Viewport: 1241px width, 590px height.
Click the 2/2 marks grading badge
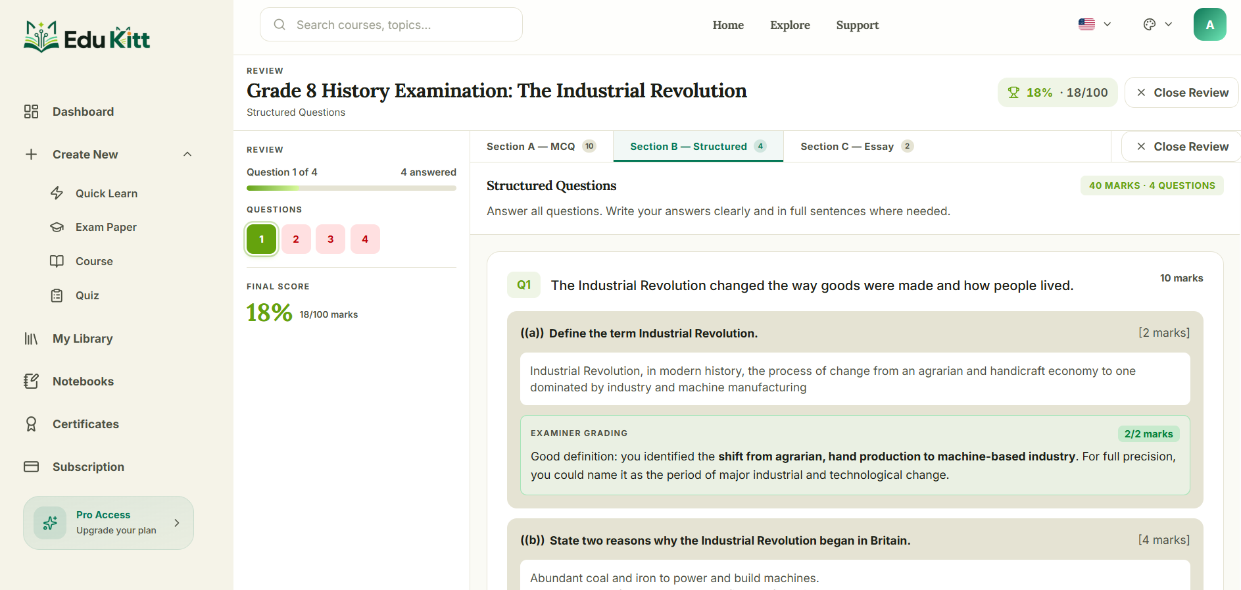pyautogui.click(x=1148, y=434)
